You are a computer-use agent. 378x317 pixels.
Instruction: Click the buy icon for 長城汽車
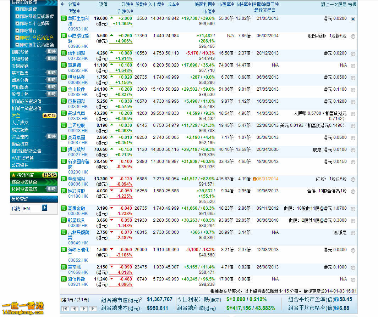coord(64,113)
